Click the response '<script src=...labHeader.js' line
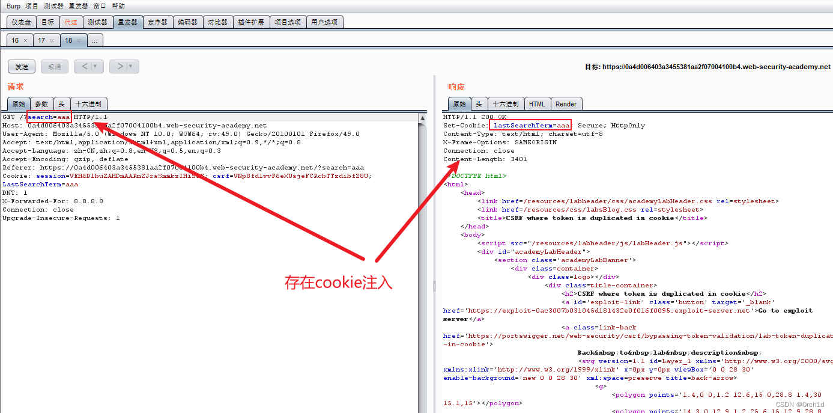833x413 pixels. (603, 243)
